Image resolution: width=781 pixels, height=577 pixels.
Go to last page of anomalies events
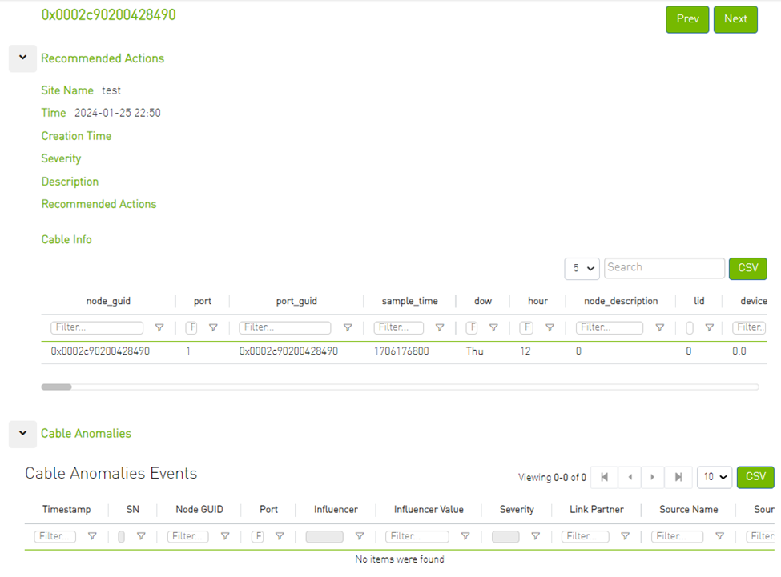(x=678, y=477)
